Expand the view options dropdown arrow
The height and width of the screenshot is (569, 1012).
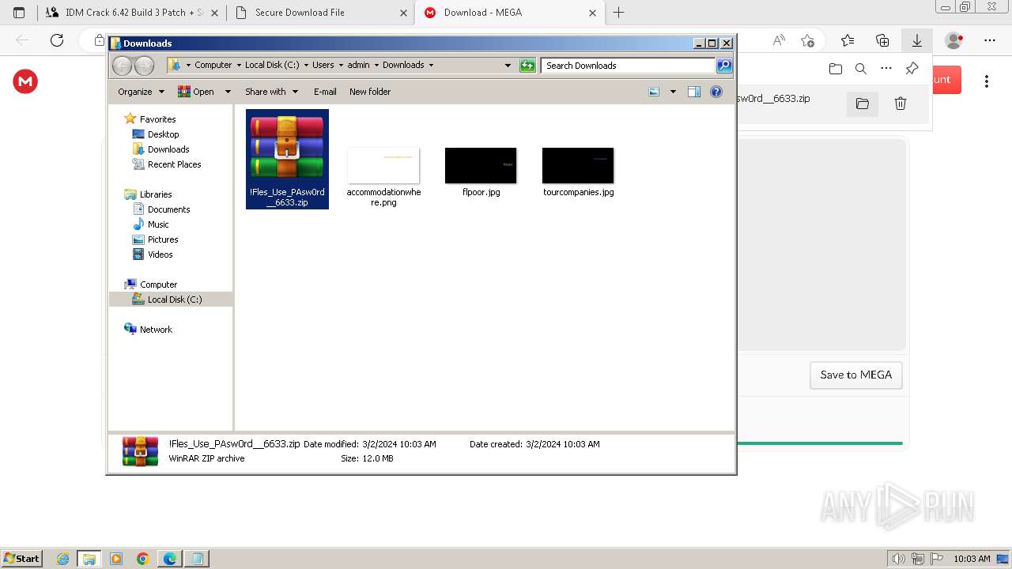coord(673,92)
